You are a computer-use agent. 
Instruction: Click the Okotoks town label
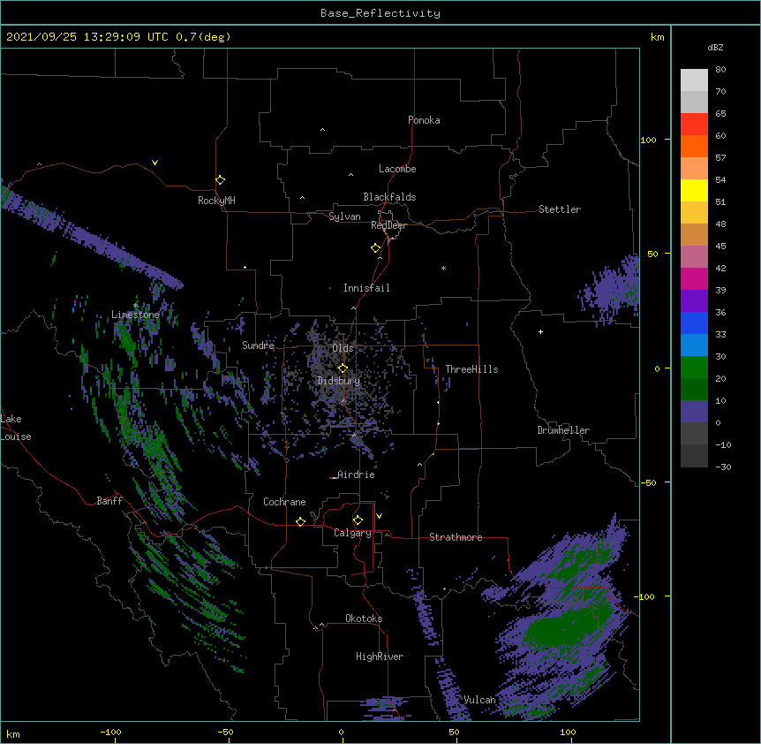(364, 619)
